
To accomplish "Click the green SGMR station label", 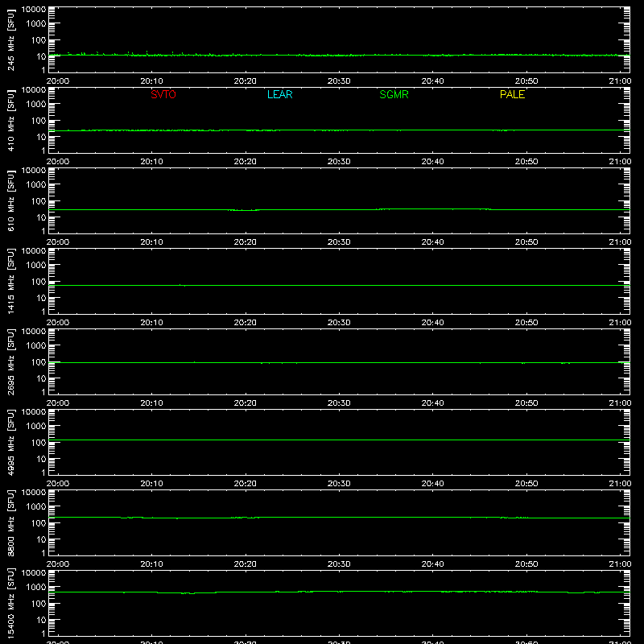I will tap(394, 94).
